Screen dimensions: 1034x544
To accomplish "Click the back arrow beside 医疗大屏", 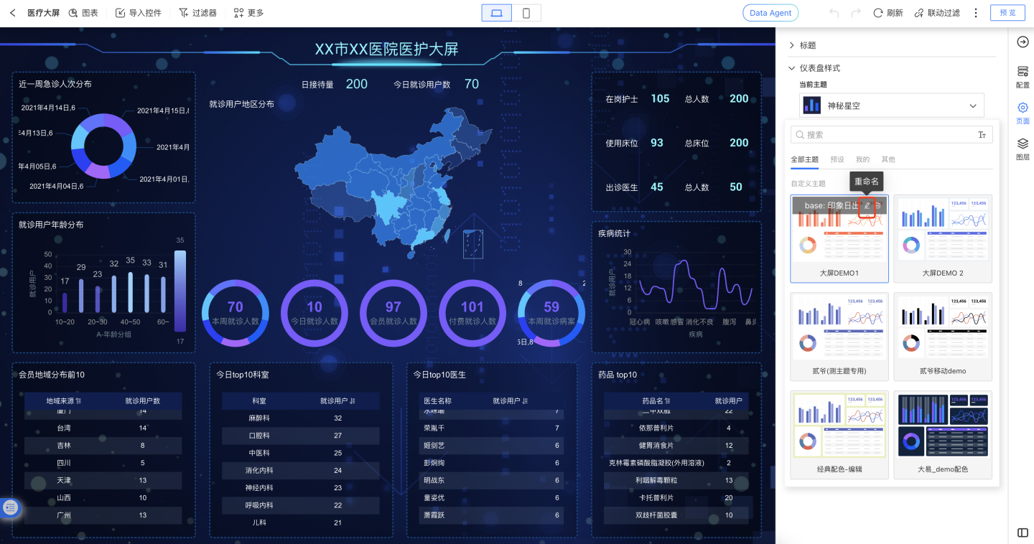I will click(12, 13).
